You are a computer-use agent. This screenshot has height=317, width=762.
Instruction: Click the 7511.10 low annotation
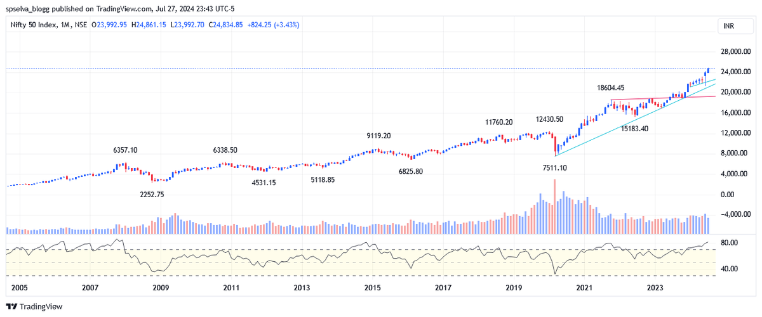click(554, 167)
